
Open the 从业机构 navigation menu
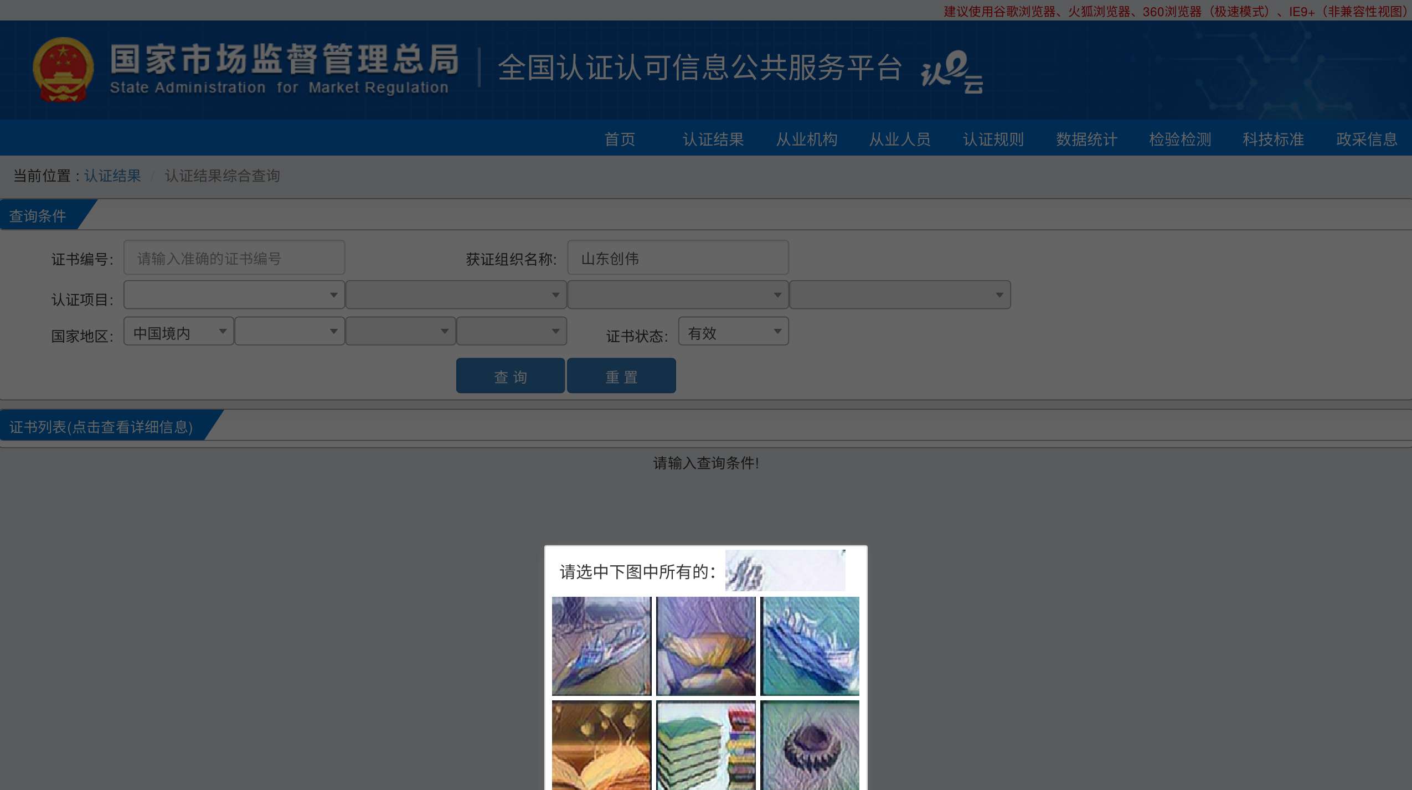[806, 139]
